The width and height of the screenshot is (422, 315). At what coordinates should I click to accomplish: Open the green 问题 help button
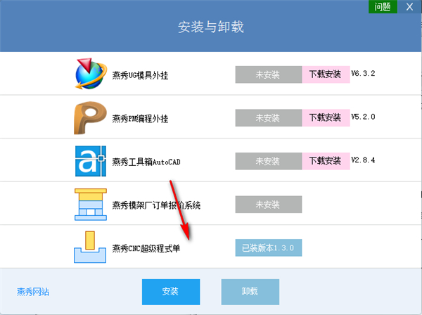tap(383, 7)
